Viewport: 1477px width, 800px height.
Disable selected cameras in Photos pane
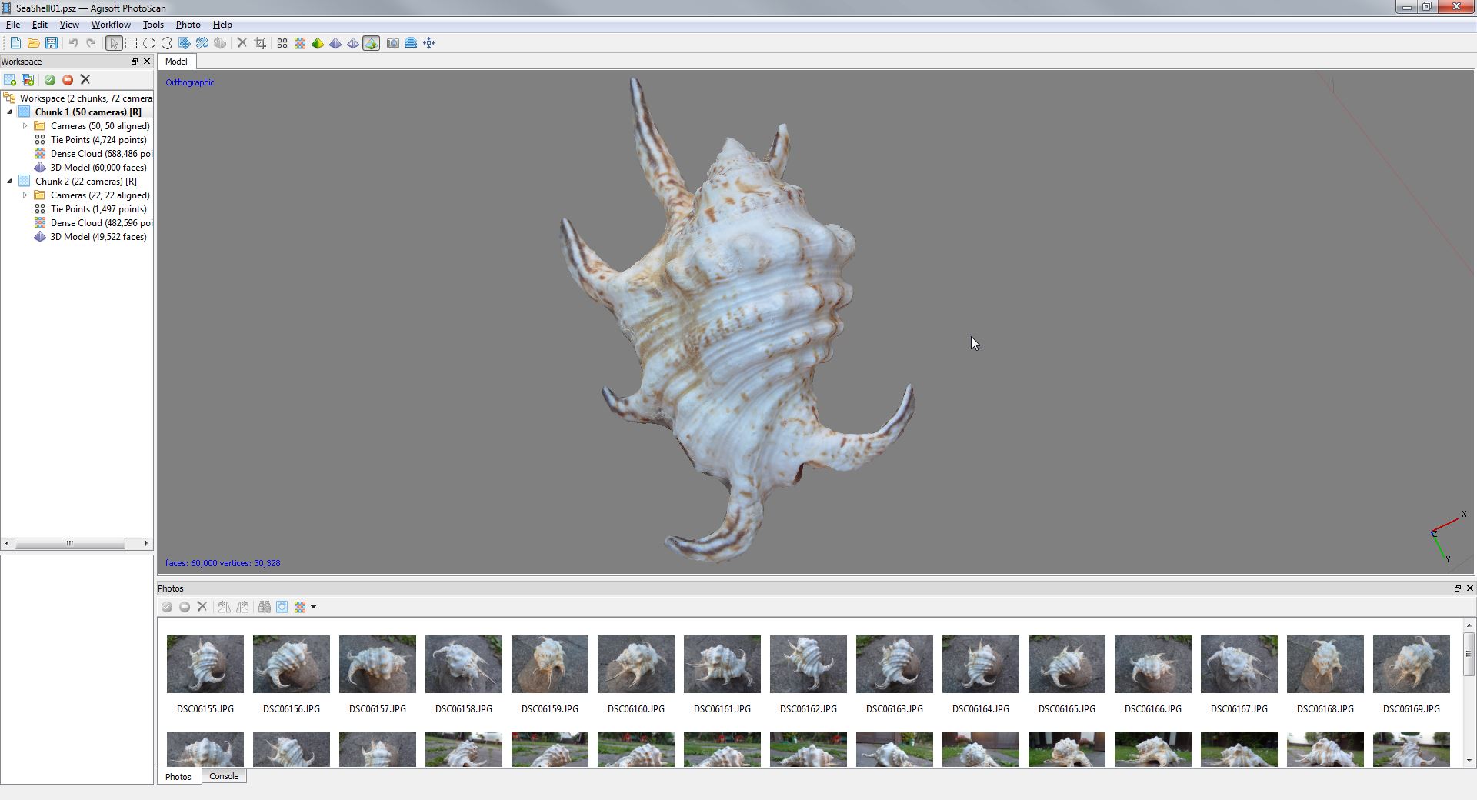[185, 607]
